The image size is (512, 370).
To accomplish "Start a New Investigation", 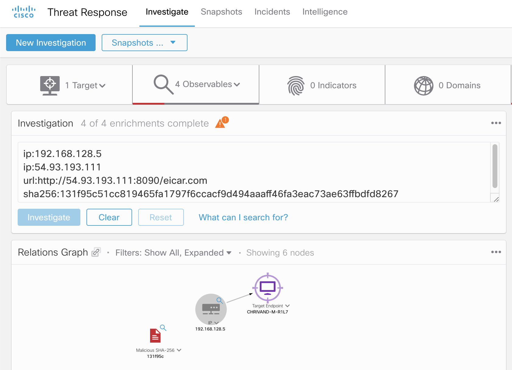I will click(51, 43).
